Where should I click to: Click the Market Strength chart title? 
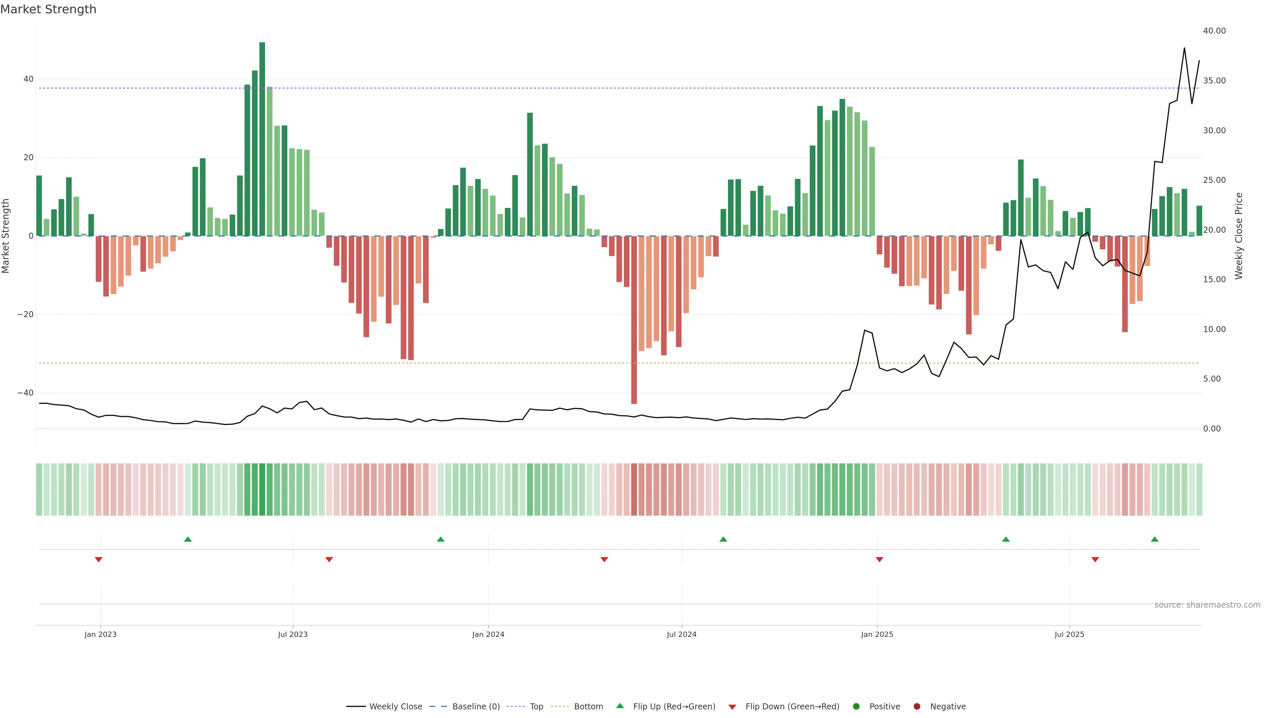click(x=48, y=9)
